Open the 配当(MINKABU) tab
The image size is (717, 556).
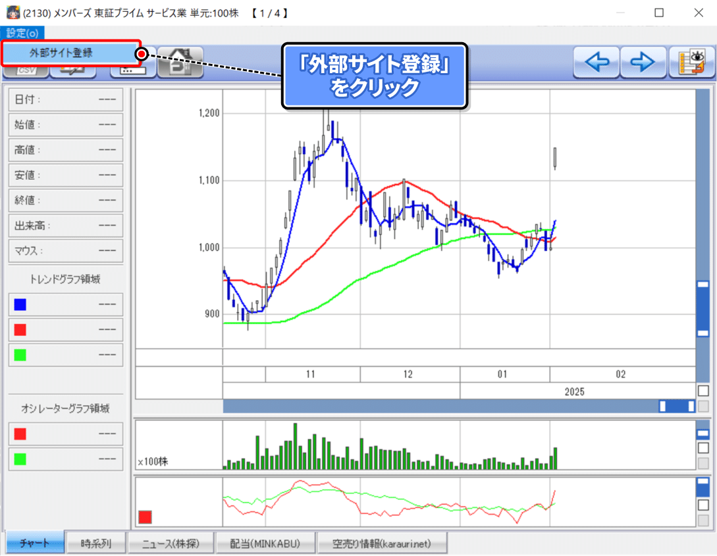(x=265, y=543)
